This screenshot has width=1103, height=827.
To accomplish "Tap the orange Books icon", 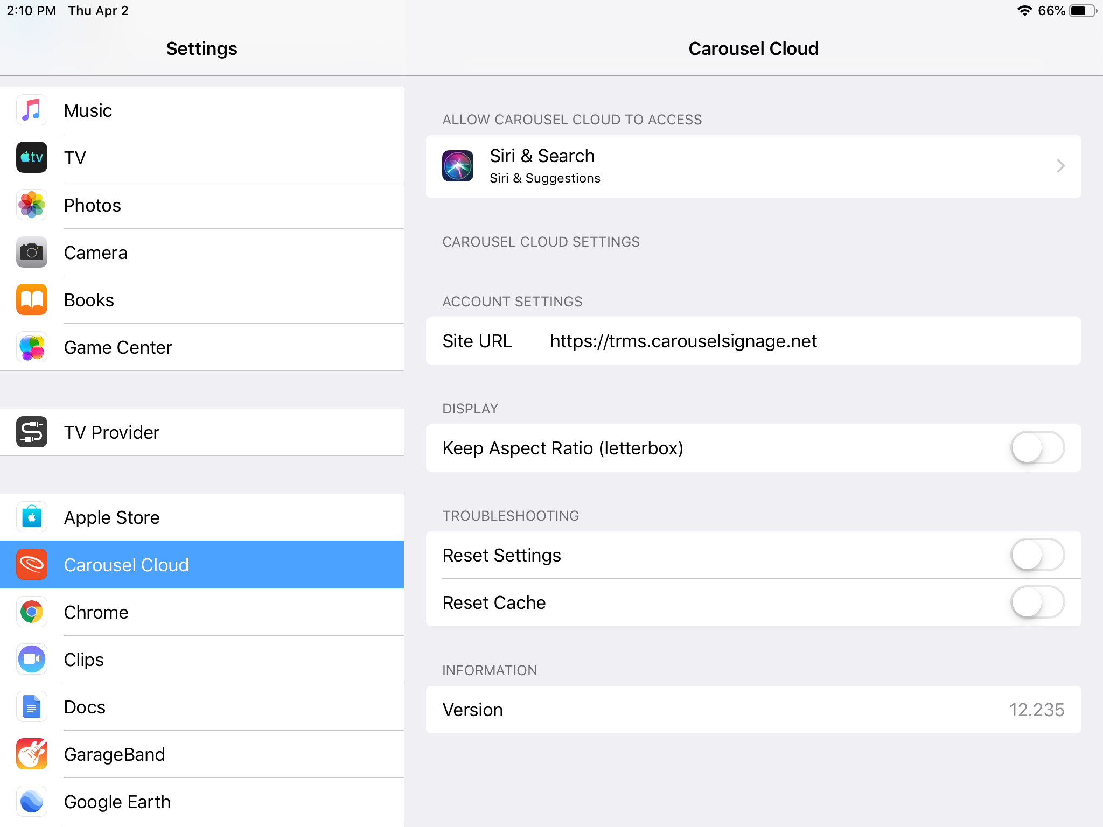I will pyautogui.click(x=32, y=300).
